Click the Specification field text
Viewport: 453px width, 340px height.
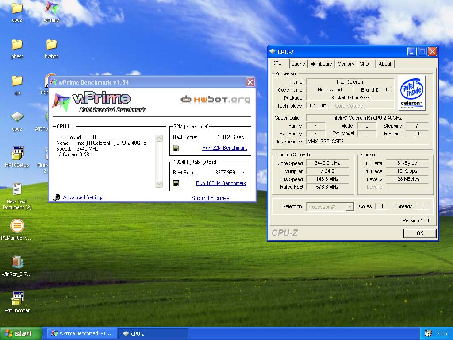(x=367, y=118)
